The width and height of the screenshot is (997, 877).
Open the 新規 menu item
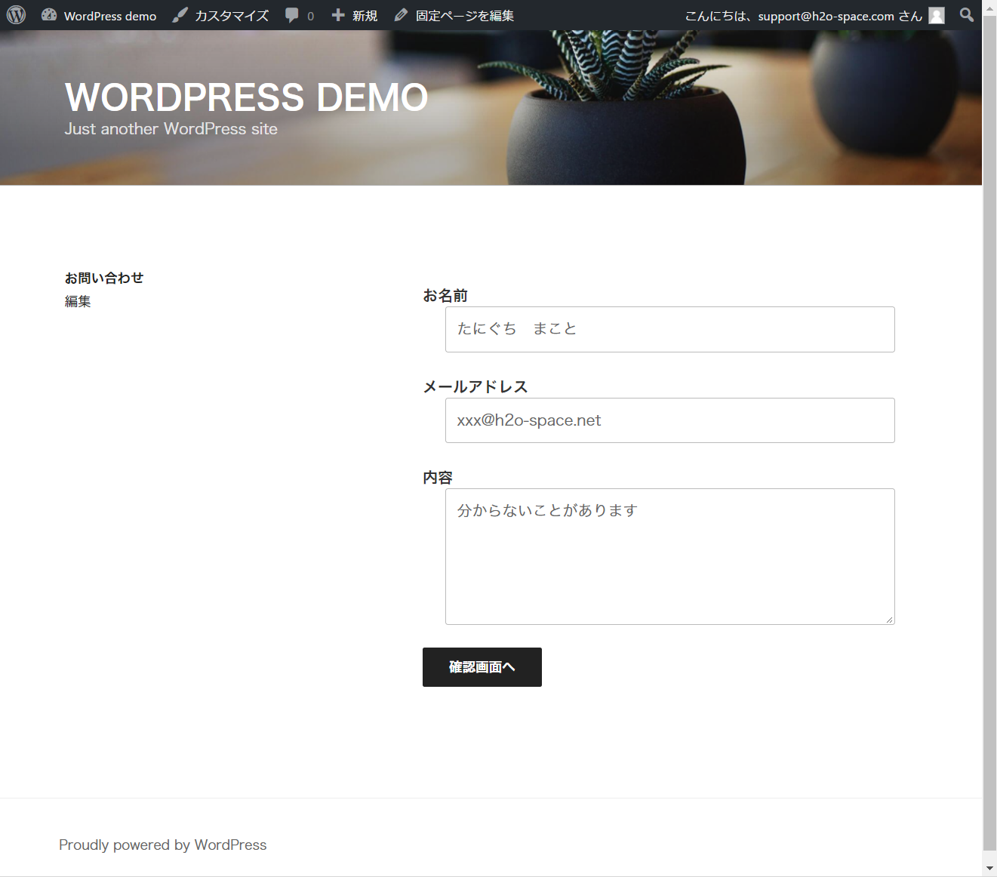coord(365,16)
